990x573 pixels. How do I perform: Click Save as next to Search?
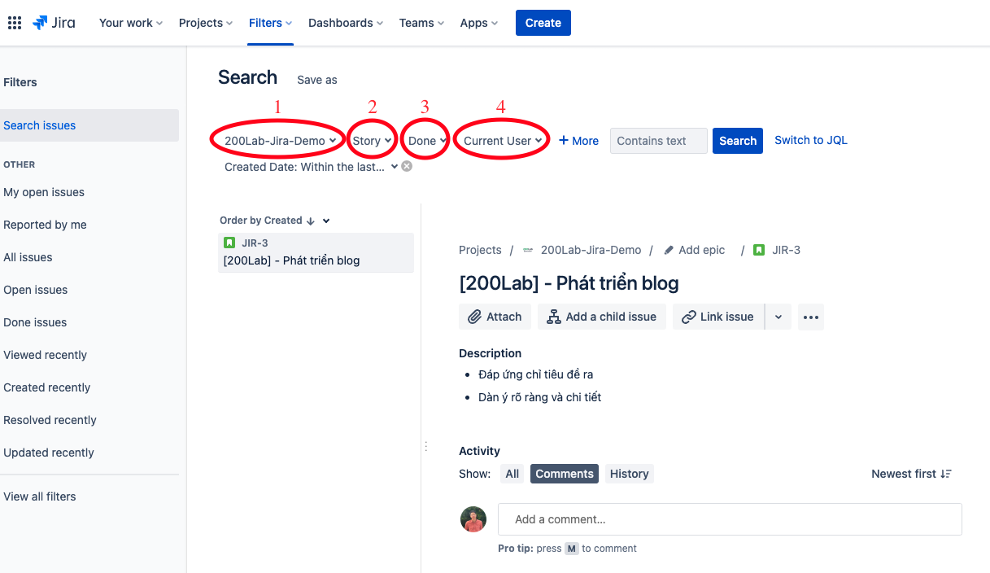(317, 80)
